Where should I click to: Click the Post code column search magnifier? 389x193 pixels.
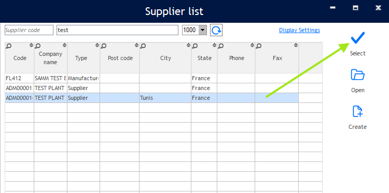pos(103,46)
